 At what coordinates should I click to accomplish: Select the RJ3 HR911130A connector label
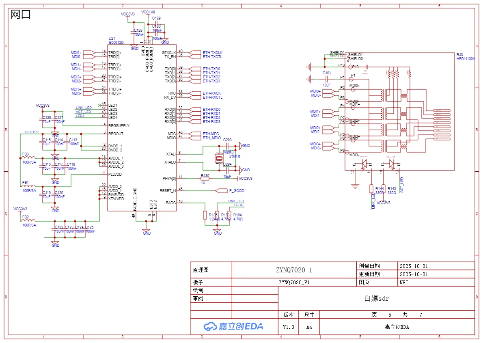click(465, 56)
